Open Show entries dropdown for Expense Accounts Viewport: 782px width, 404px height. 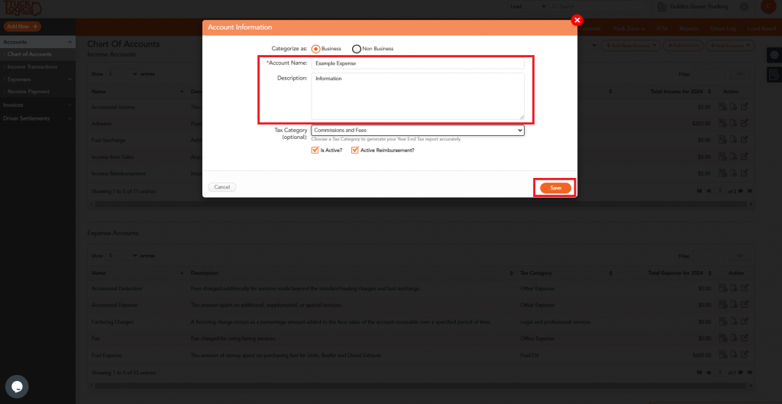[122, 255]
